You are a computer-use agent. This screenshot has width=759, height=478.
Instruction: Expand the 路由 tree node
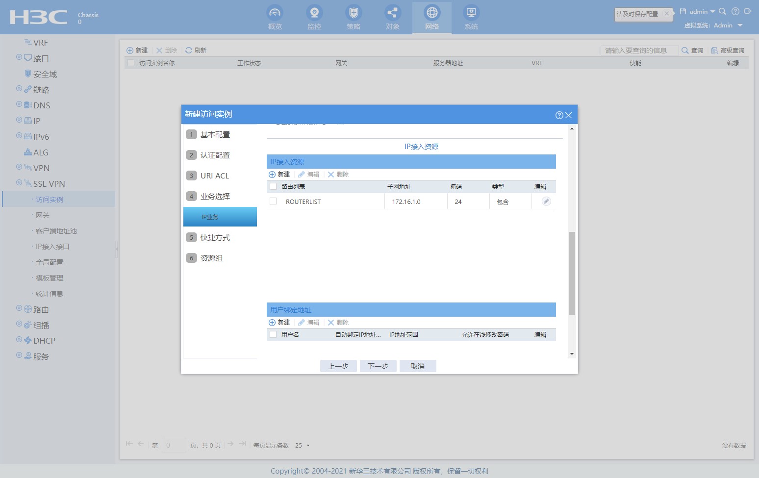(x=19, y=308)
